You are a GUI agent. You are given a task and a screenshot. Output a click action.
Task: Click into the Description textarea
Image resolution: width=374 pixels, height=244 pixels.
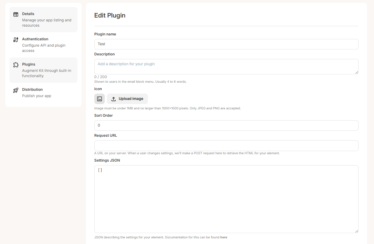tap(226, 67)
